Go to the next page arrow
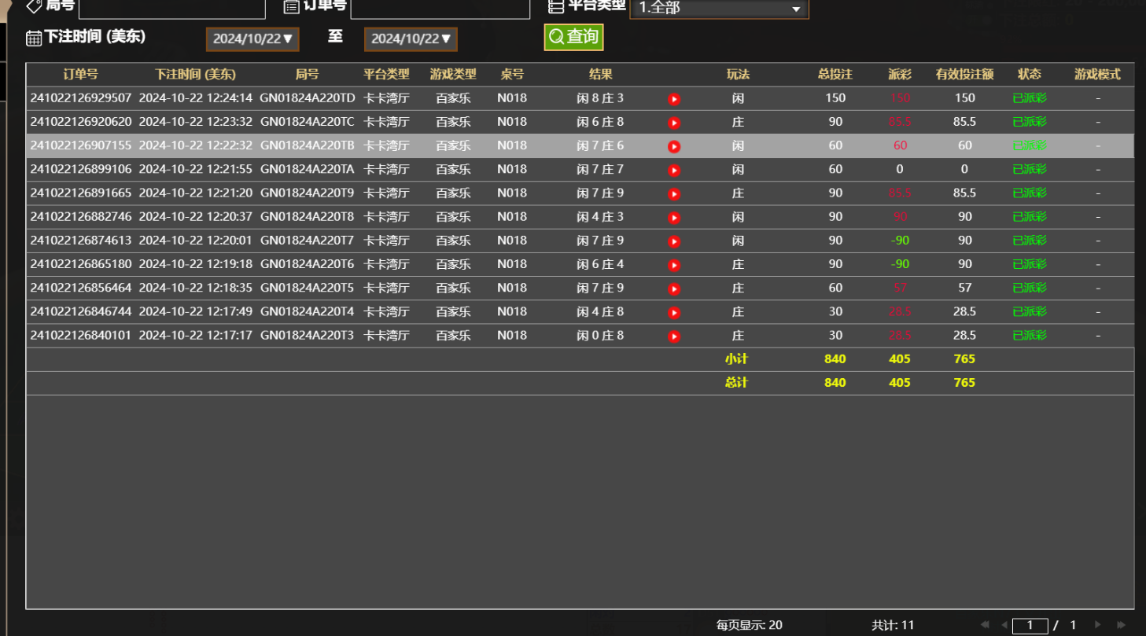The width and height of the screenshot is (1146, 636). 1098,625
